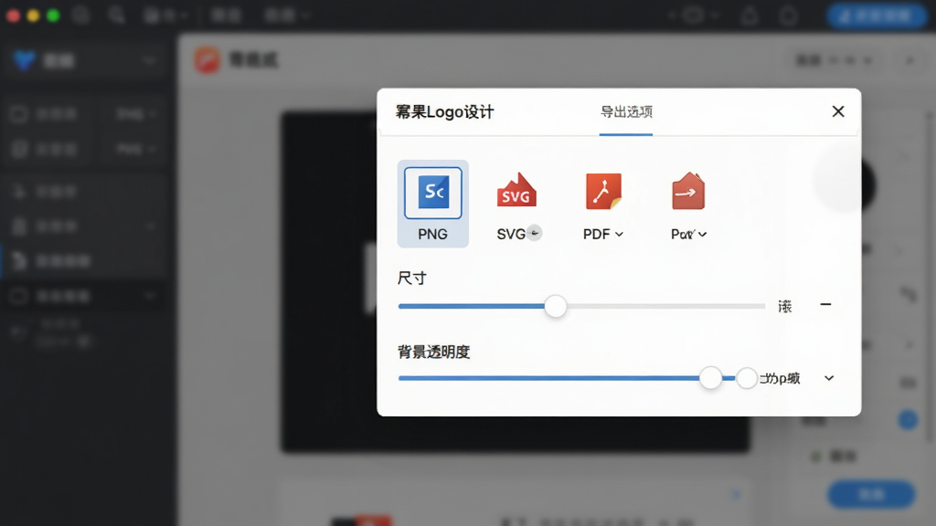Click the blue logo icon atop the sidebar
Screen dimensions: 936x526
(x=25, y=60)
